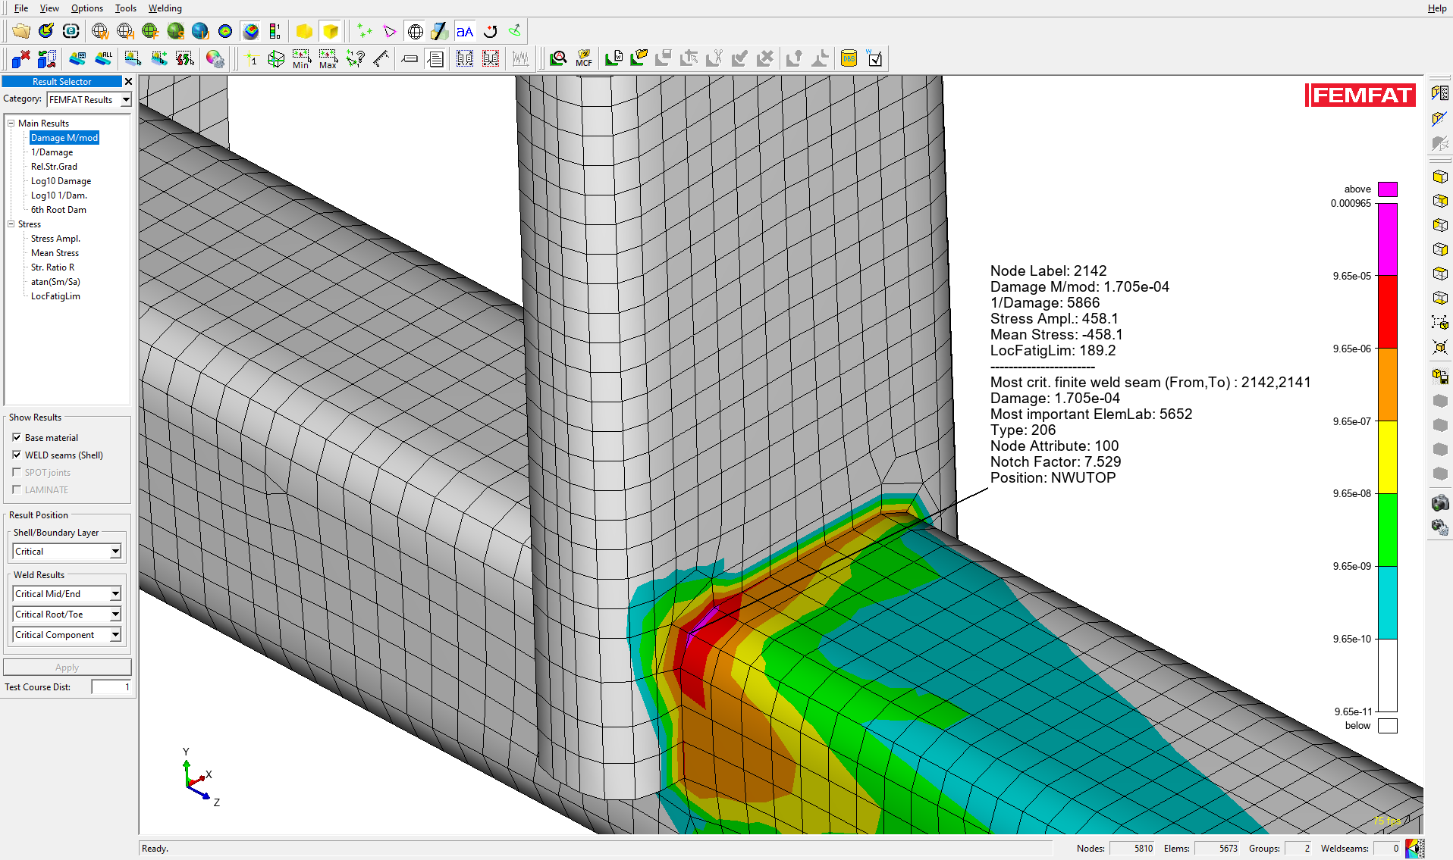Click the color palette settings icon
The image size is (1453, 860).
pyautogui.click(x=215, y=59)
